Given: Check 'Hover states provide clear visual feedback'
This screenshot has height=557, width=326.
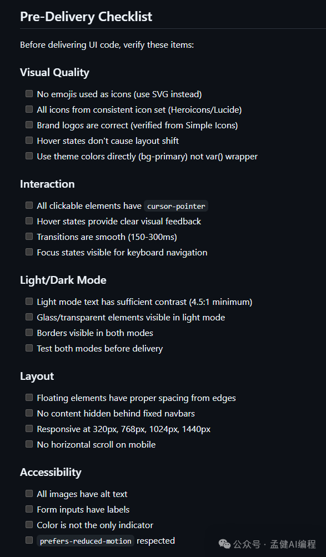Looking at the screenshot, I should [x=29, y=221].
